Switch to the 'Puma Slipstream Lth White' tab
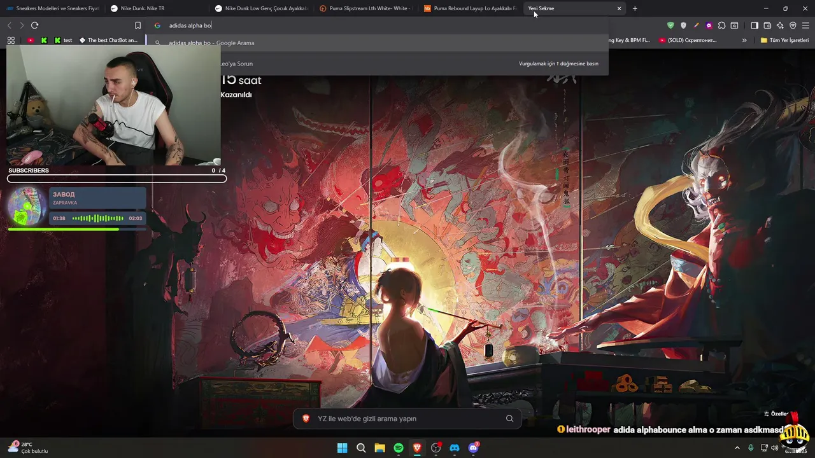Viewport: 815px width, 458px height. [x=364, y=8]
